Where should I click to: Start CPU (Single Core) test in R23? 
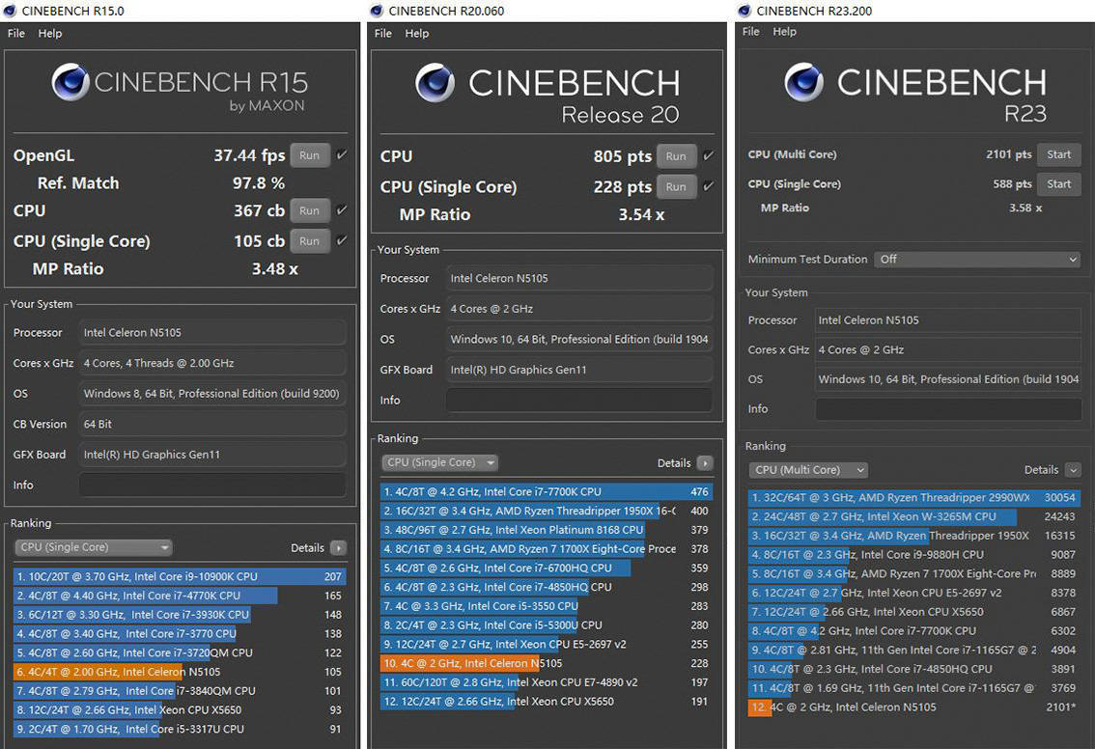pos(1058,183)
